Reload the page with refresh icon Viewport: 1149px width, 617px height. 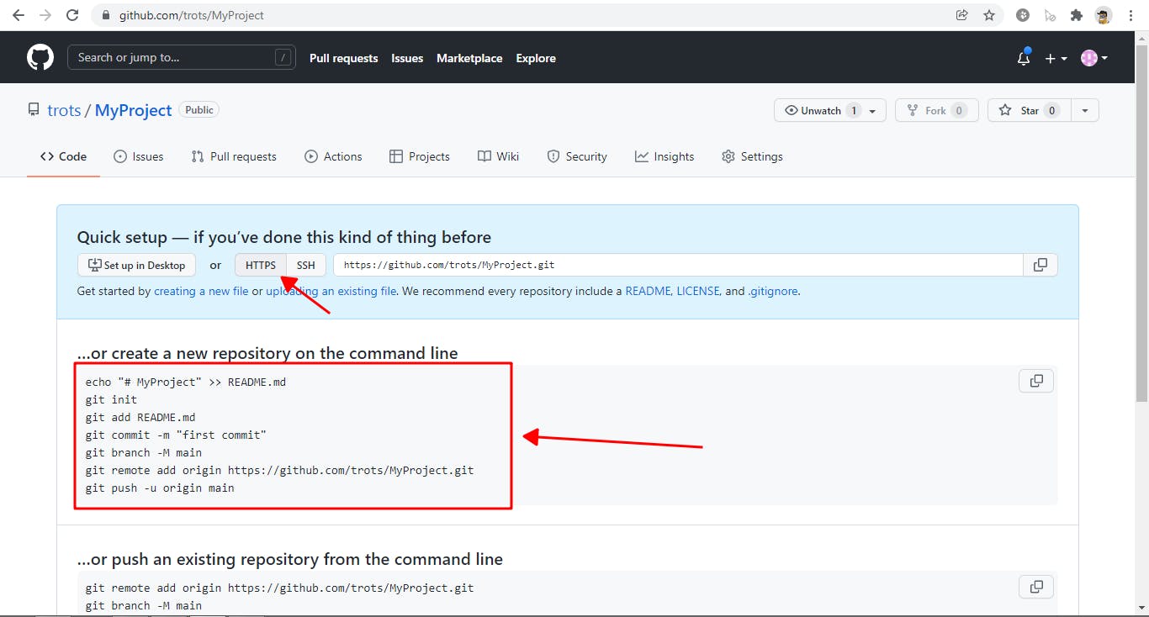point(72,15)
